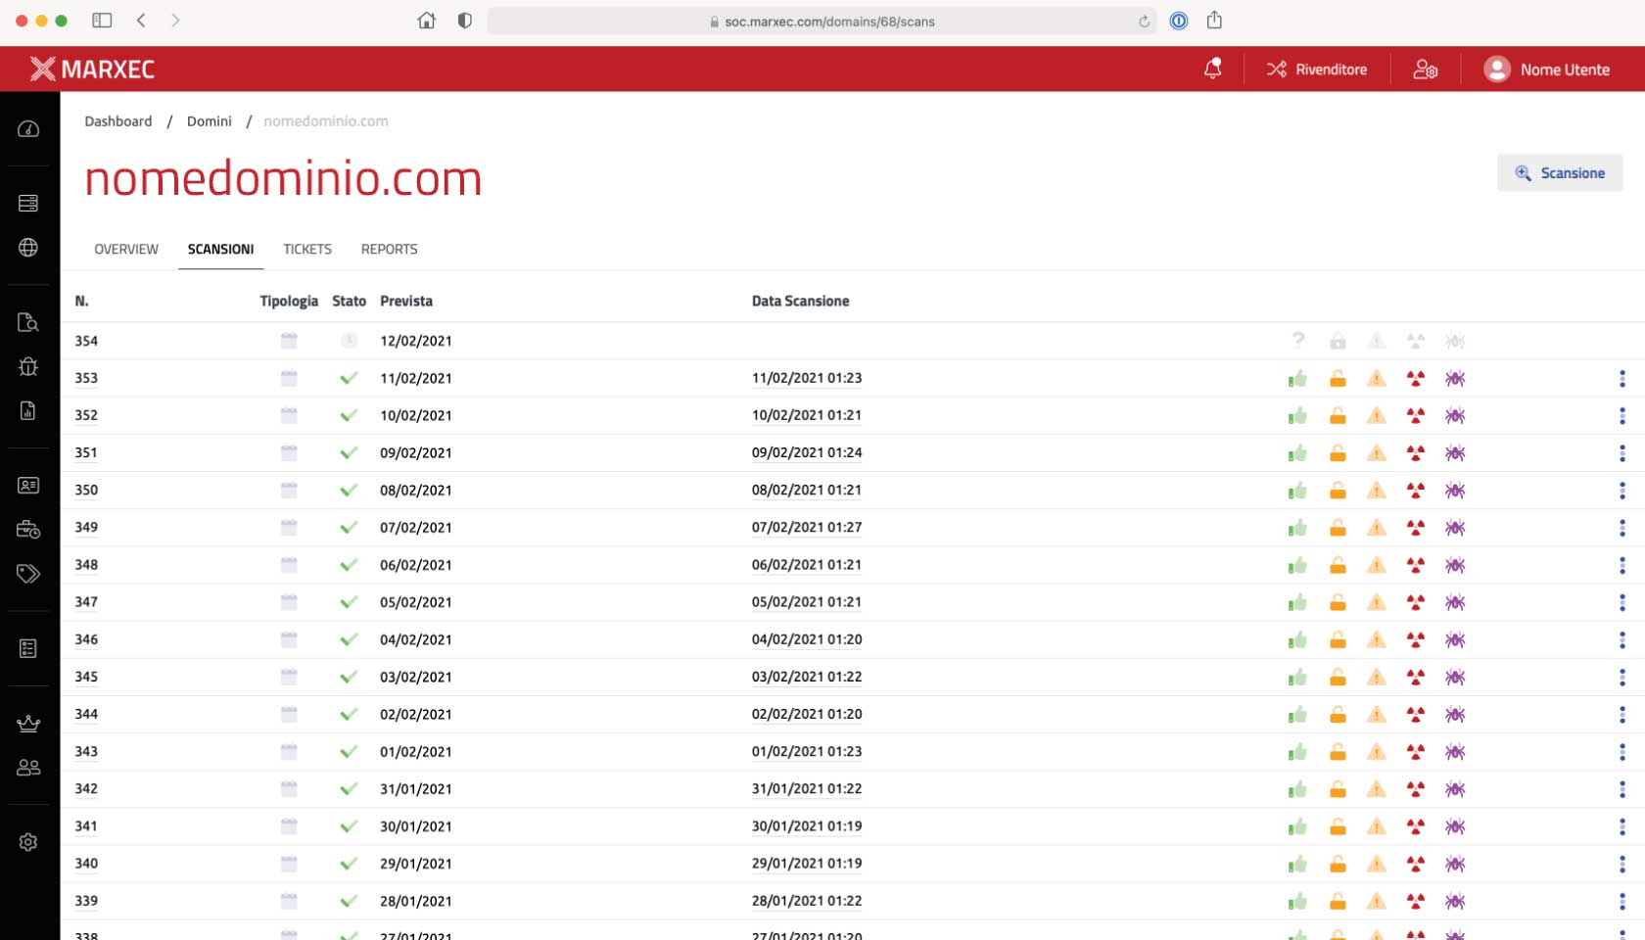Image resolution: width=1645 pixels, height=940 pixels.
Task: Click thumbs-up icon for scan 353
Action: 1298,378
